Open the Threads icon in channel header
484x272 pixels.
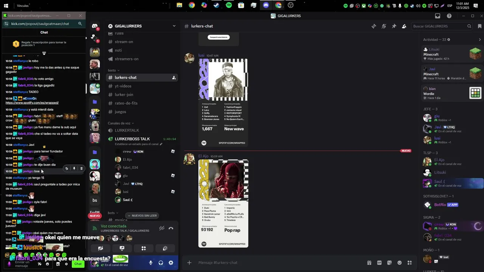pos(374,26)
